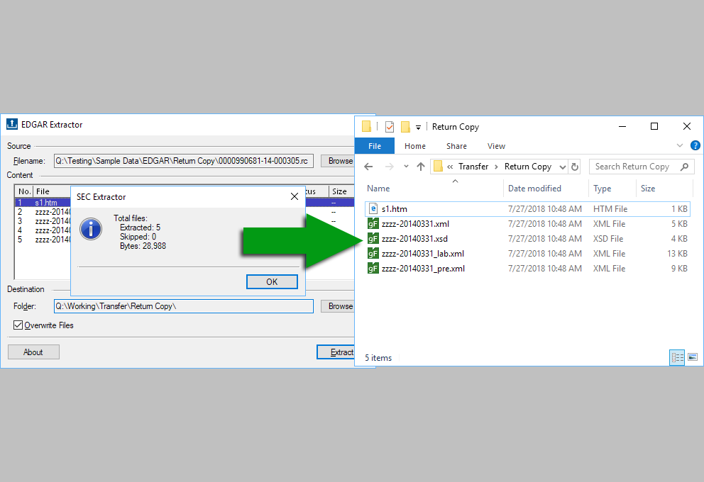Viewport: 704px width, 482px height.
Task: Click the gF icon beside zzzz-20140331.xml
Action: [373, 223]
